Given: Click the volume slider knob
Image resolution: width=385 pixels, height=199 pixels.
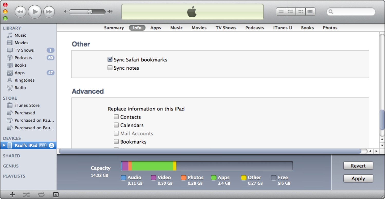Looking at the screenshot, I should [90, 12].
